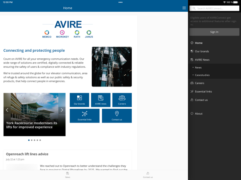Click the AVIRE main logo
The image size is (241, 180).
pos(68,24)
